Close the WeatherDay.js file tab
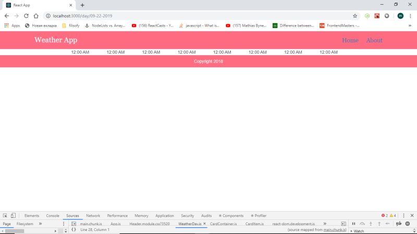417x234 pixels. point(204,224)
